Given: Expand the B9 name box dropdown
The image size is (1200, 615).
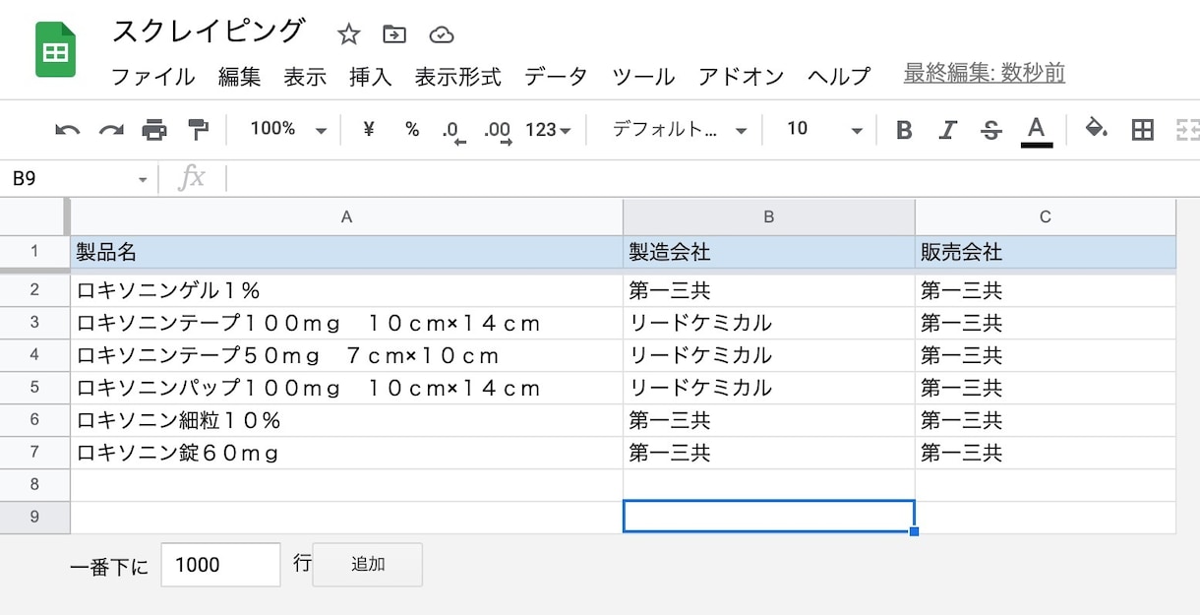Looking at the screenshot, I should click(x=143, y=179).
